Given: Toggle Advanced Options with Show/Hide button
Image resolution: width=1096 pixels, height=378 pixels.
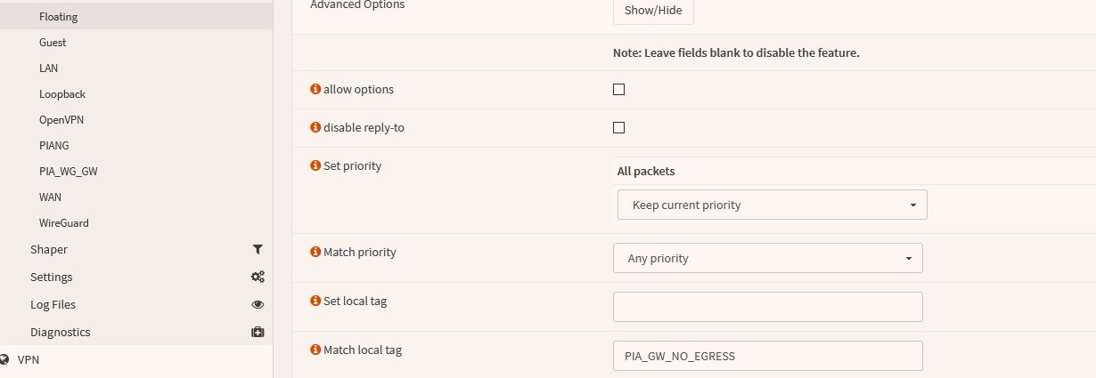Looking at the screenshot, I should point(652,10).
